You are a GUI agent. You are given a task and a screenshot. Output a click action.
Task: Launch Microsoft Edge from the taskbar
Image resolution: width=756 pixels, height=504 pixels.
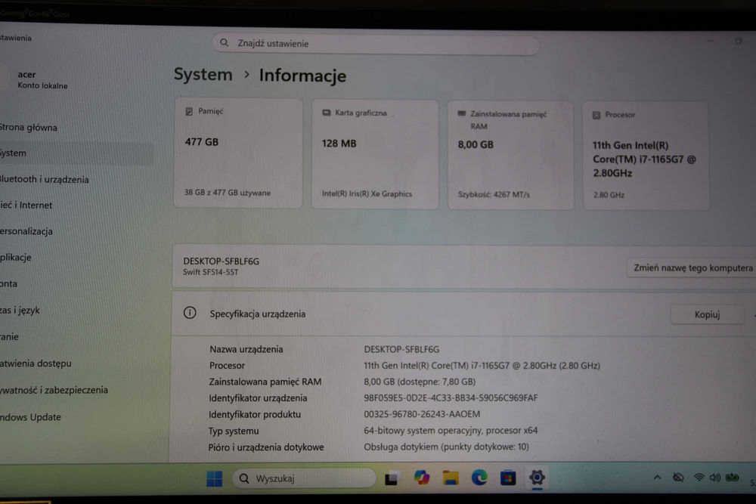[x=479, y=478]
